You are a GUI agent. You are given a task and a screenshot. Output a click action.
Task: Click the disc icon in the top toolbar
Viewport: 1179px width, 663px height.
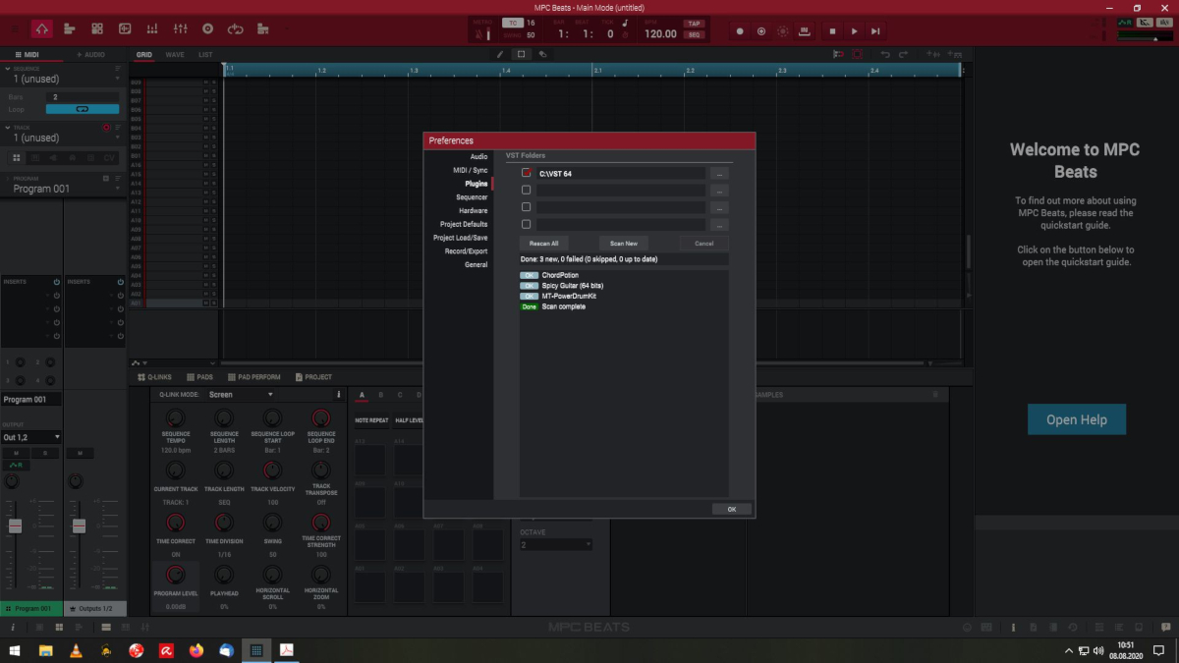click(207, 29)
